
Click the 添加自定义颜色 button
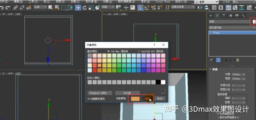100,93
